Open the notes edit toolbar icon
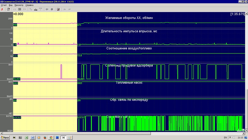 click(8, 9)
